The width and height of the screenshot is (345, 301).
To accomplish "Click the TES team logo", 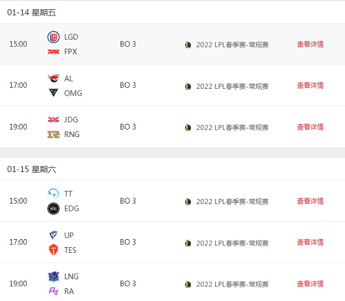I will [53, 249].
